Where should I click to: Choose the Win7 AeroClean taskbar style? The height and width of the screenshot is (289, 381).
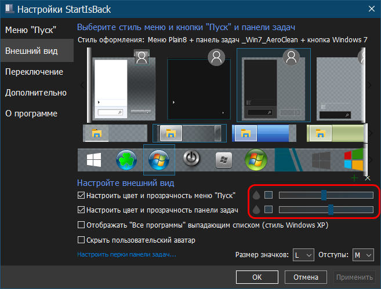[x=190, y=133]
